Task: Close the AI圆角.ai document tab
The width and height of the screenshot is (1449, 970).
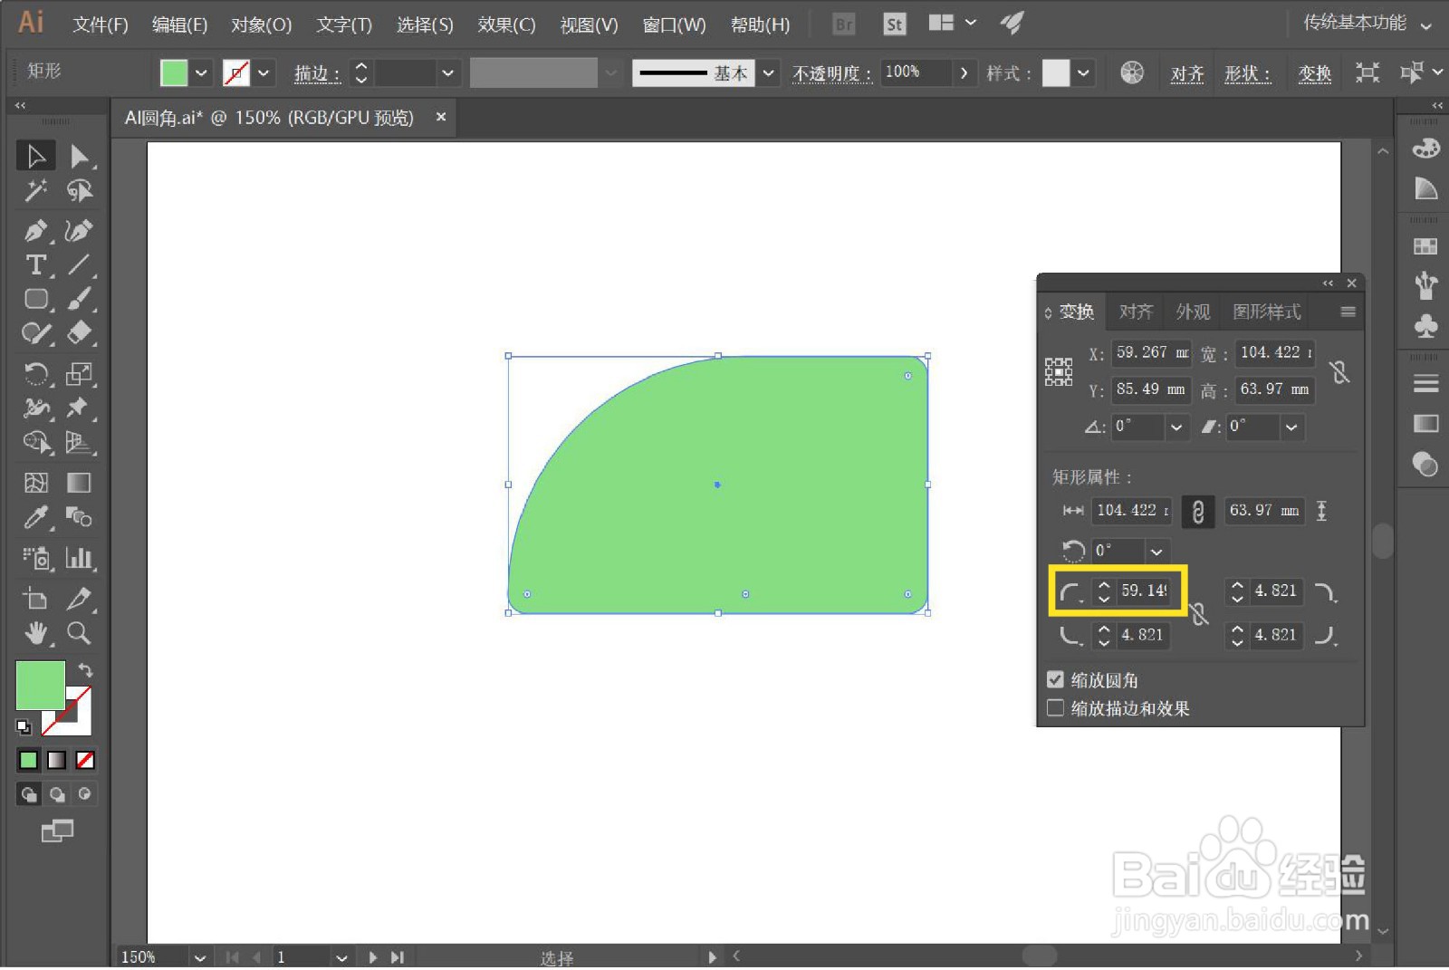Action: pyautogui.click(x=441, y=117)
